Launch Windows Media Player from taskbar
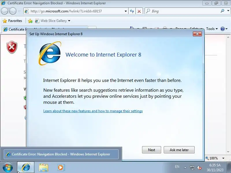 [x=61, y=168]
